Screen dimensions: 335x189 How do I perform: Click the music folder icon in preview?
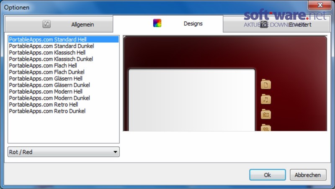click(266, 99)
